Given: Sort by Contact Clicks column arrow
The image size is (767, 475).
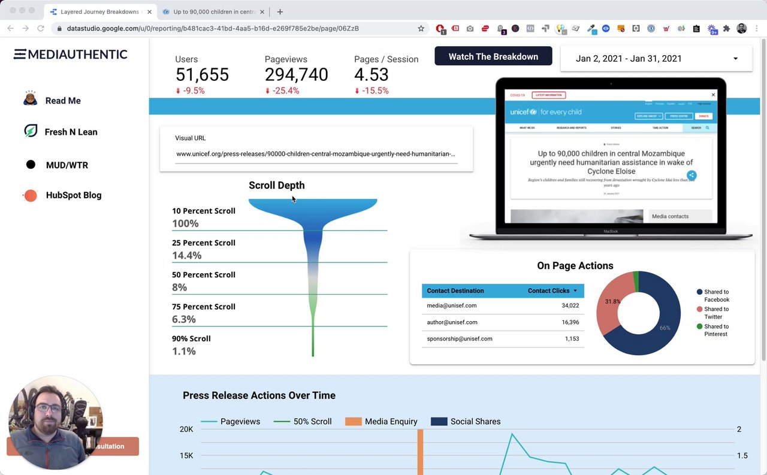Looking at the screenshot, I should (575, 291).
